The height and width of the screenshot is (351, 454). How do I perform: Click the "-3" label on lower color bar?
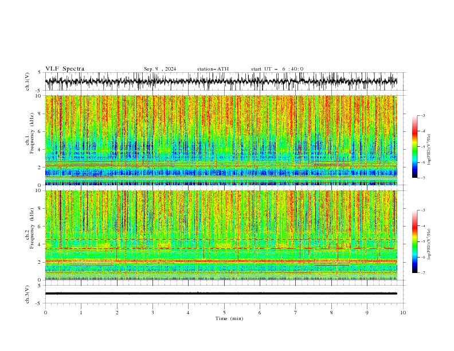[x=422, y=210]
